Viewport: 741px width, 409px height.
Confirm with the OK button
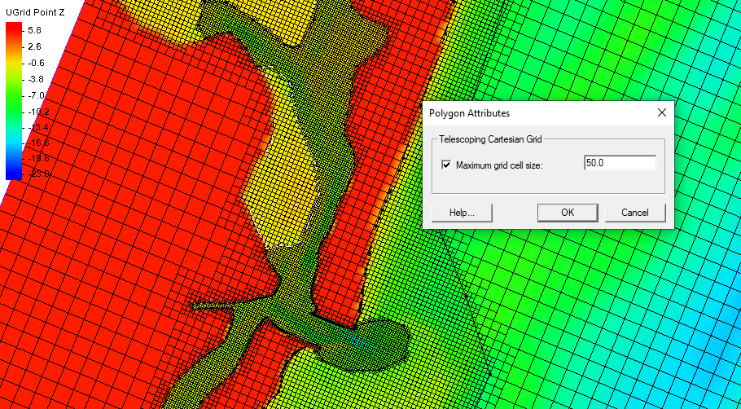point(568,213)
